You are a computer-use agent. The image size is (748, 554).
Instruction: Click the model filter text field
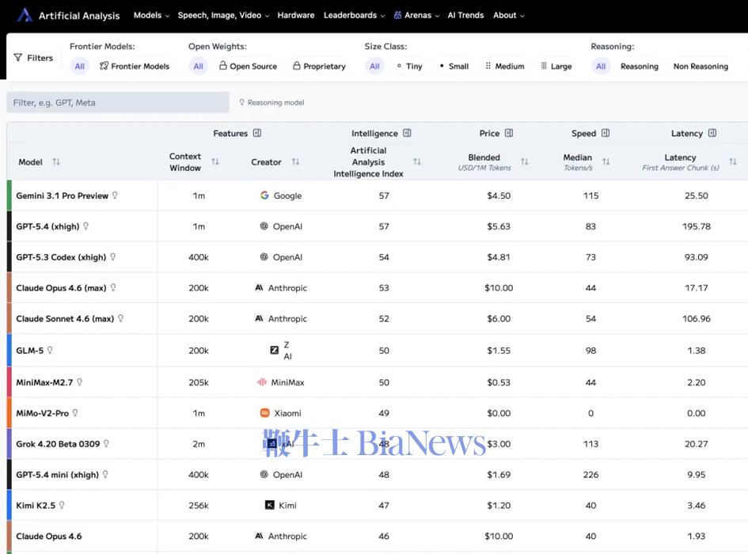118,102
